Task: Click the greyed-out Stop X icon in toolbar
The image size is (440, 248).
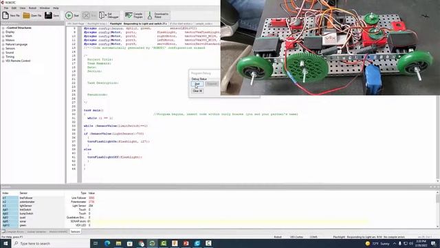Action: (x=87, y=15)
